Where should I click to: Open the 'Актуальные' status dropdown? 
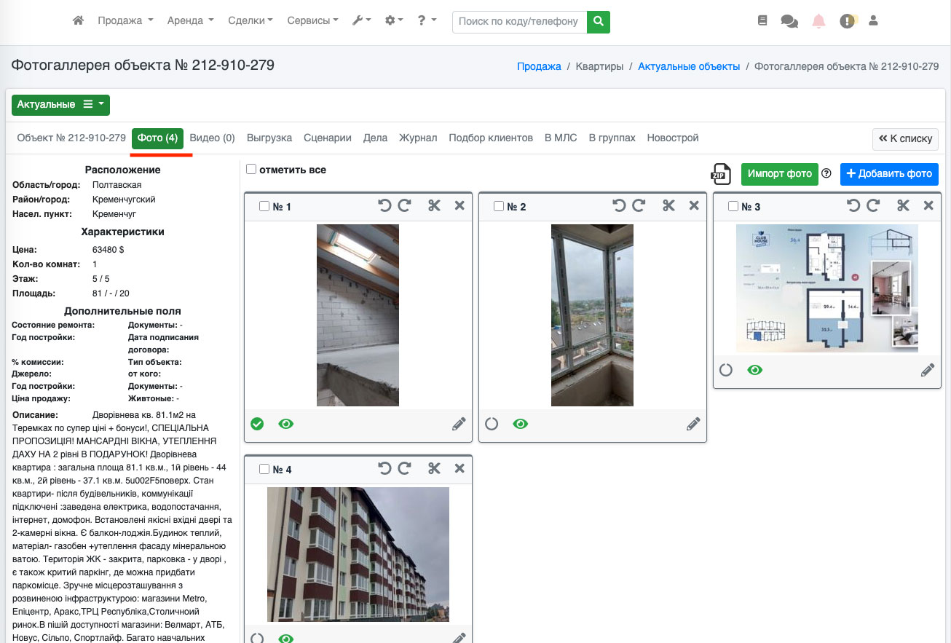(x=60, y=105)
